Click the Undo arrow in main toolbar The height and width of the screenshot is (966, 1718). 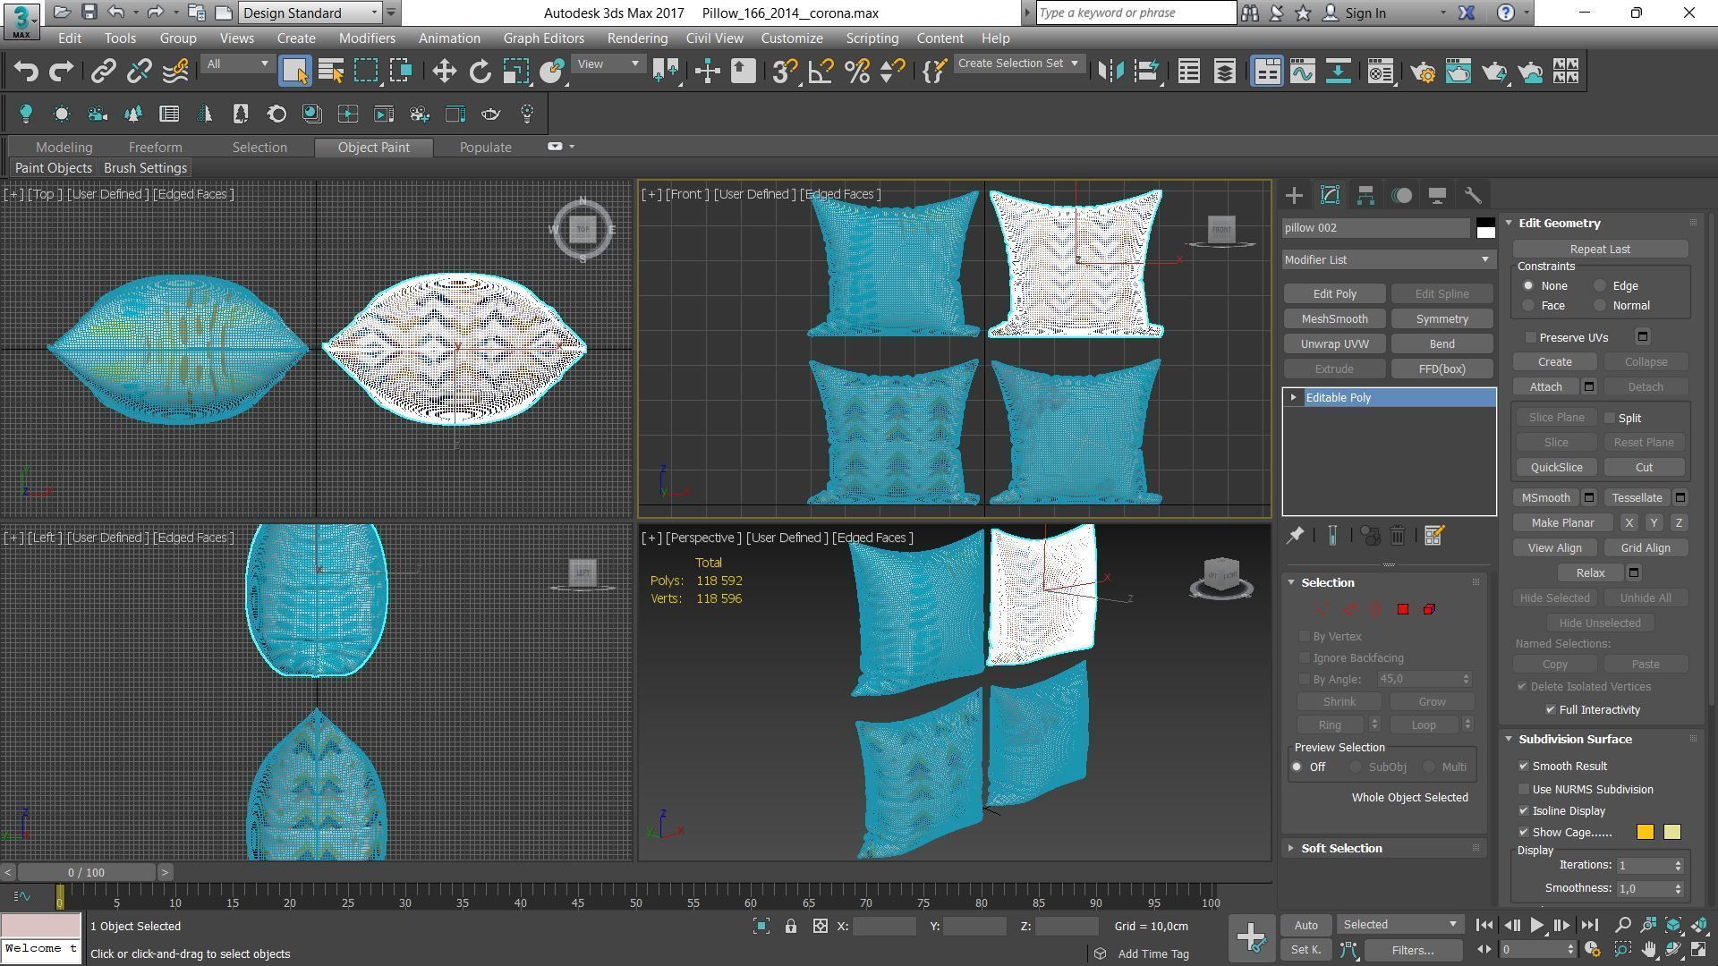point(26,72)
